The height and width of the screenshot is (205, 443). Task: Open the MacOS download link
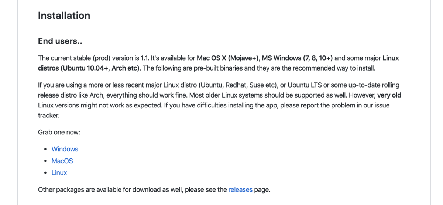click(x=62, y=161)
